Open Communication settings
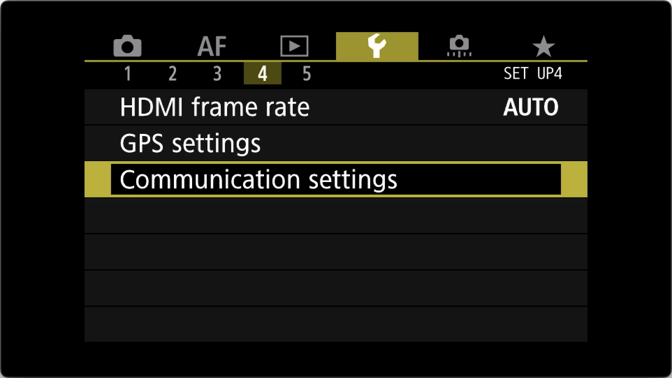This screenshot has height=378, width=672. 336,179
